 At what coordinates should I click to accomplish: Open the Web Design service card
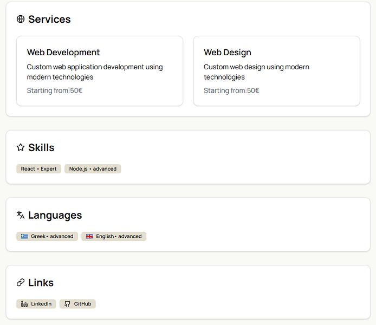click(x=276, y=71)
